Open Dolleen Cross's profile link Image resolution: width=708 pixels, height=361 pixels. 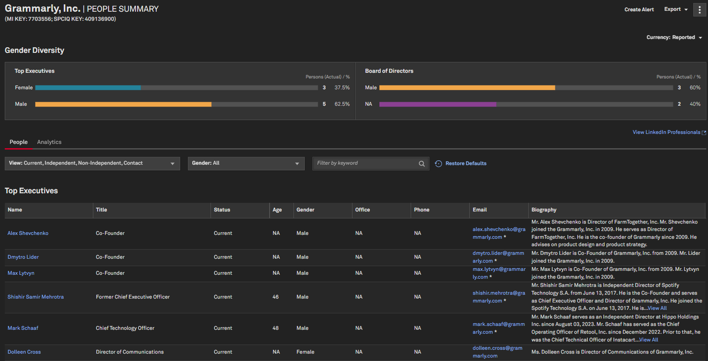(24, 352)
